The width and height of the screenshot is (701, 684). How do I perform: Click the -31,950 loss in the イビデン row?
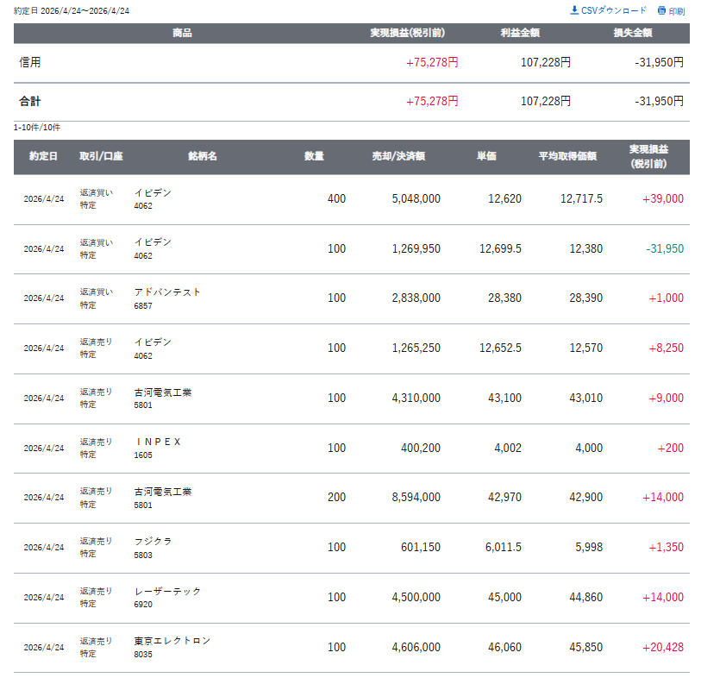click(x=664, y=249)
